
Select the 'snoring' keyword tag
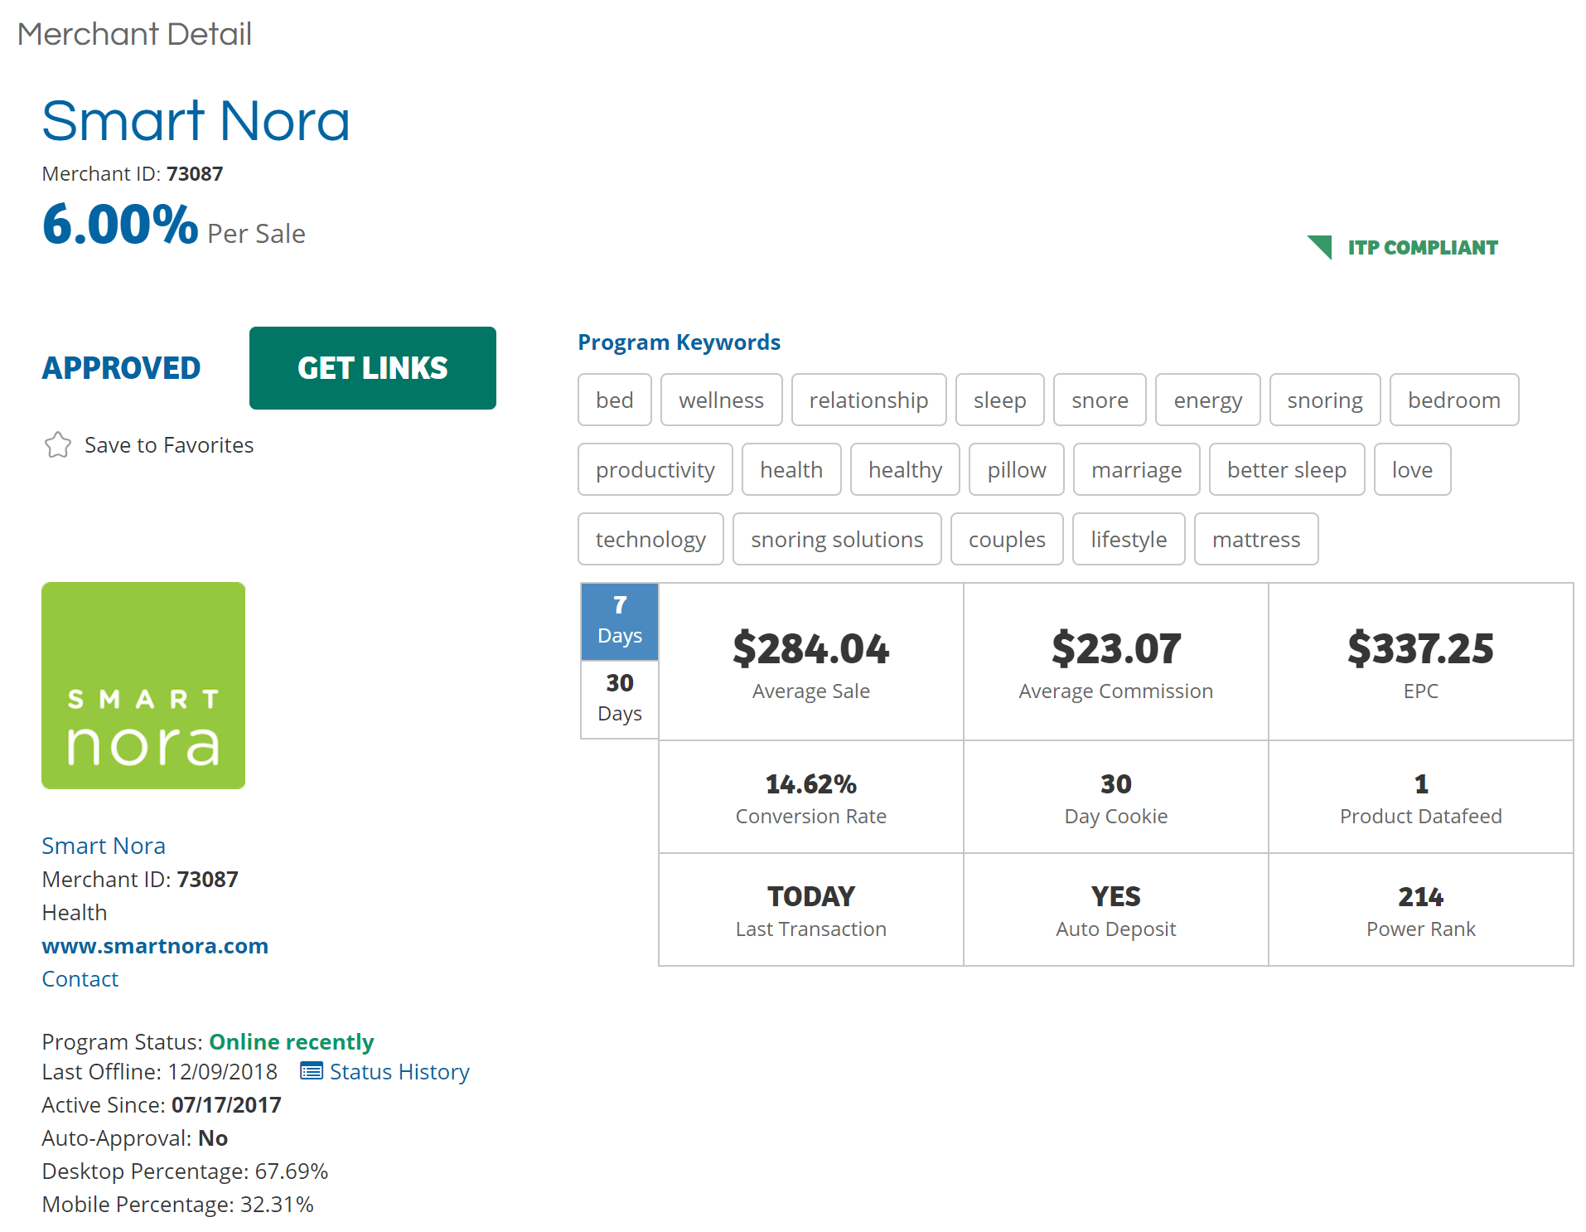[x=1325, y=400]
